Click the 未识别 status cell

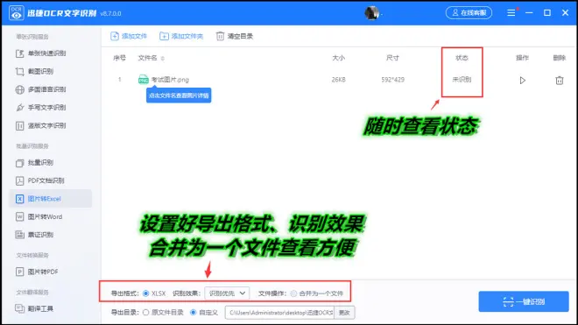pyautogui.click(x=462, y=80)
